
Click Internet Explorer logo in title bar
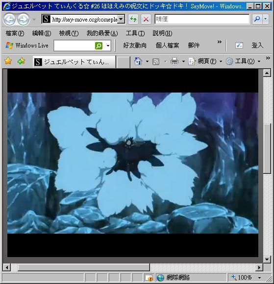(x=7, y=6)
